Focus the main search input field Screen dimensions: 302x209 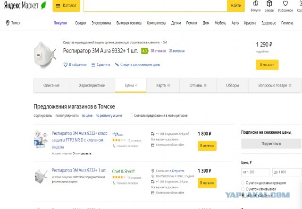(x=155, y=6)
